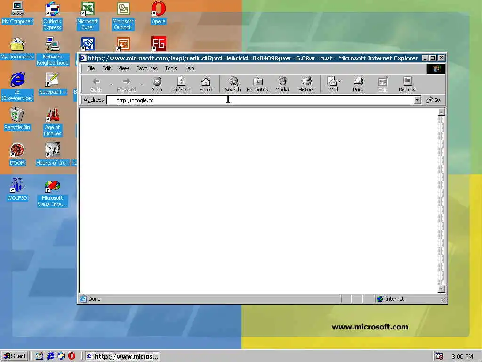Select the Recycle Bin

17,119
